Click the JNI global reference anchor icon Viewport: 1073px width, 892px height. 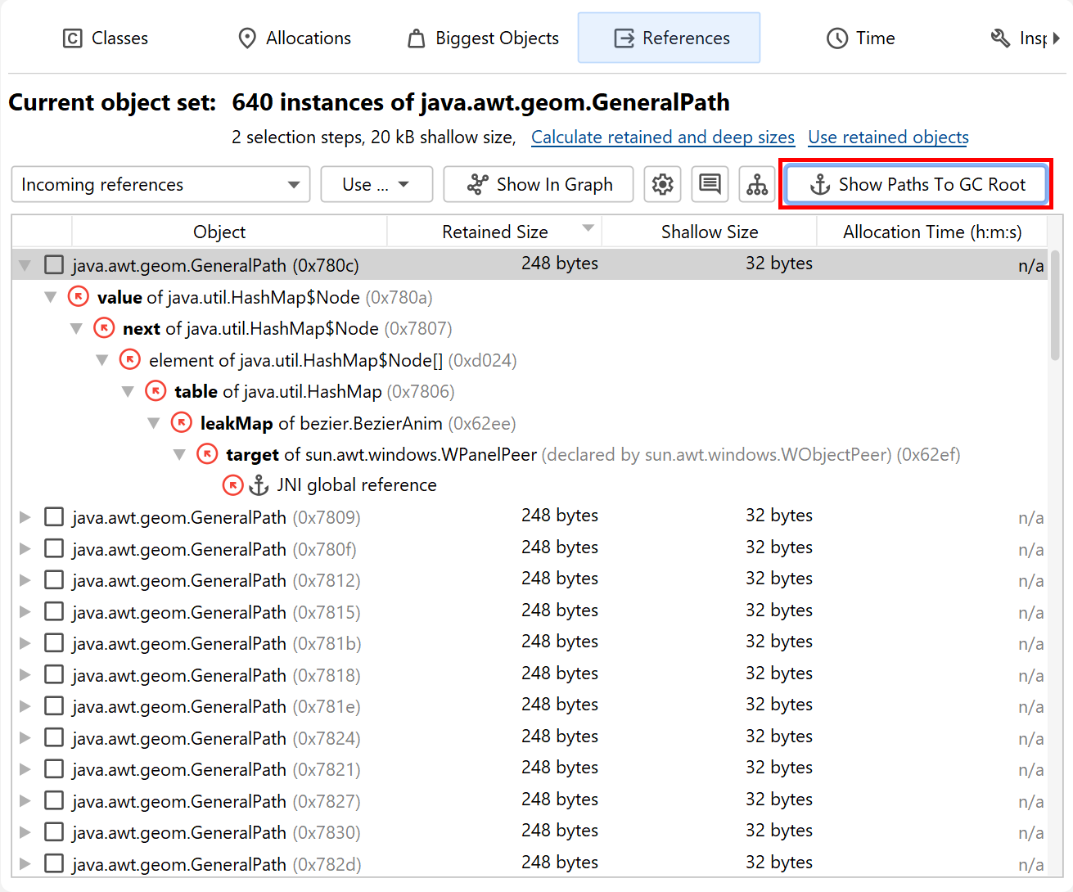point(259,485)
